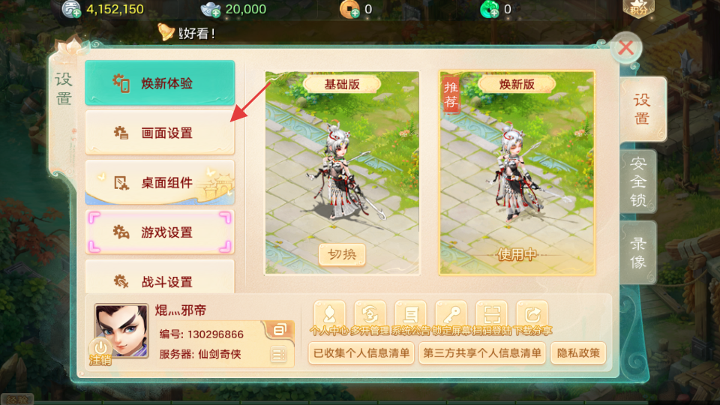Click the 注销 logout power icon
The image size is (720, 405).
(x=100, y=352)
